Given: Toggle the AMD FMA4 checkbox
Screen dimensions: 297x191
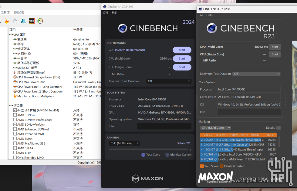Looking at the screenshot, I should (15, 138).
